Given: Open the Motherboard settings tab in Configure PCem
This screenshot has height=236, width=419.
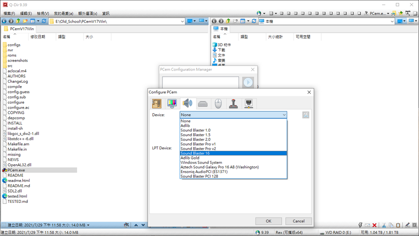Looking at the screenshot, I should (x=157, y=104).
